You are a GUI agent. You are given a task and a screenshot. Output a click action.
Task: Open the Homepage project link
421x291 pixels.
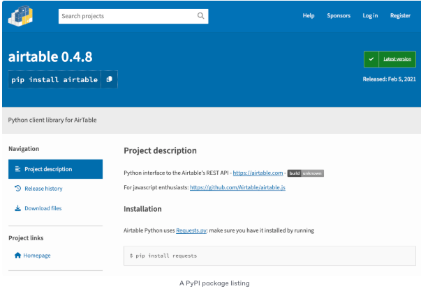point(37,255)
